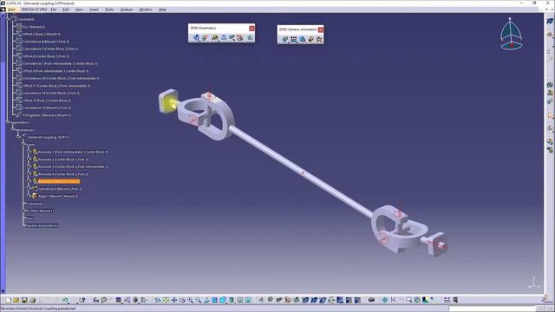The height and width of the screenshot is (312, 555).
Task: Click the Save icon in bottom toolbar
Action: [x=24, y=300]
